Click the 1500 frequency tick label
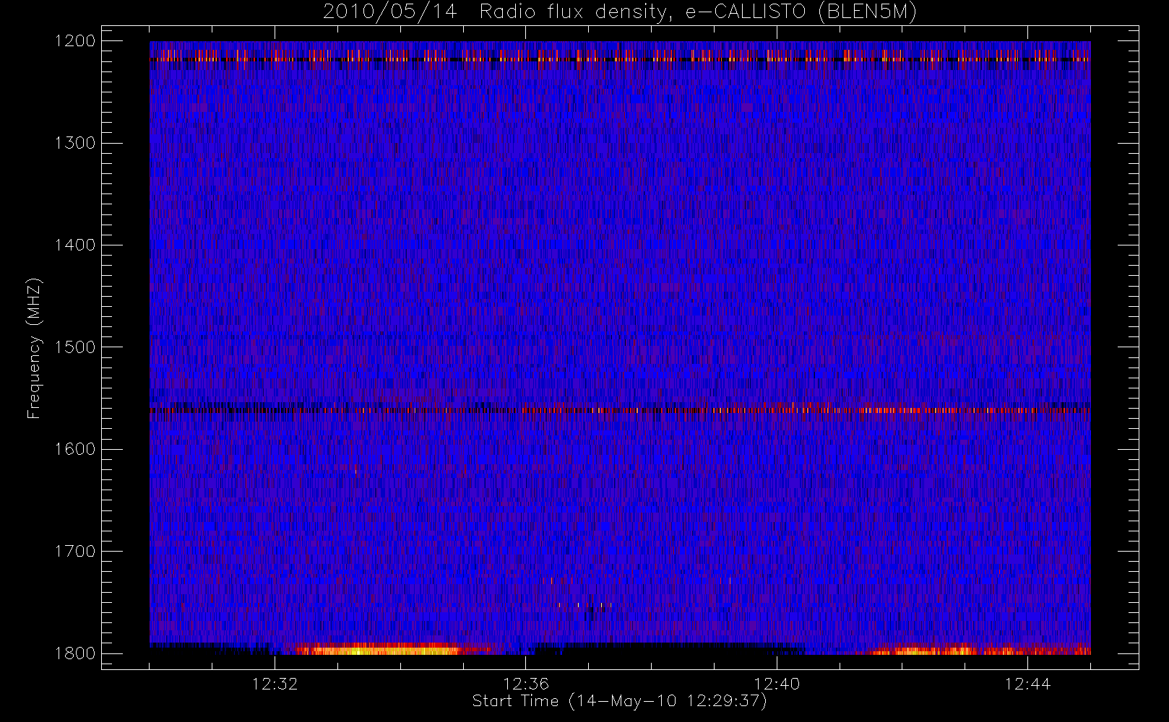Screen dimensions: 1169x722 (x=75, y=347)
